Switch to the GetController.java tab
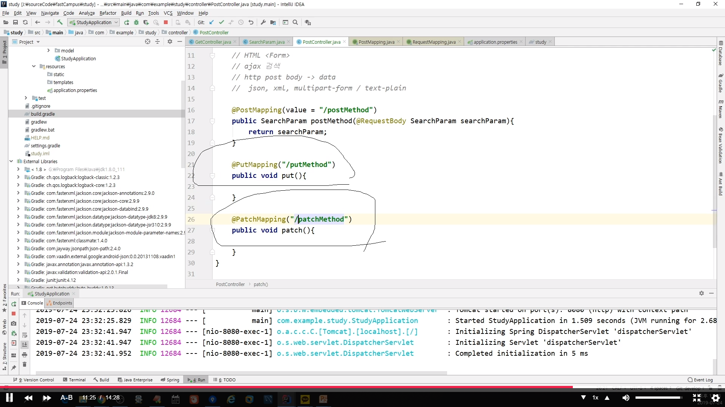 coord(213,42)
